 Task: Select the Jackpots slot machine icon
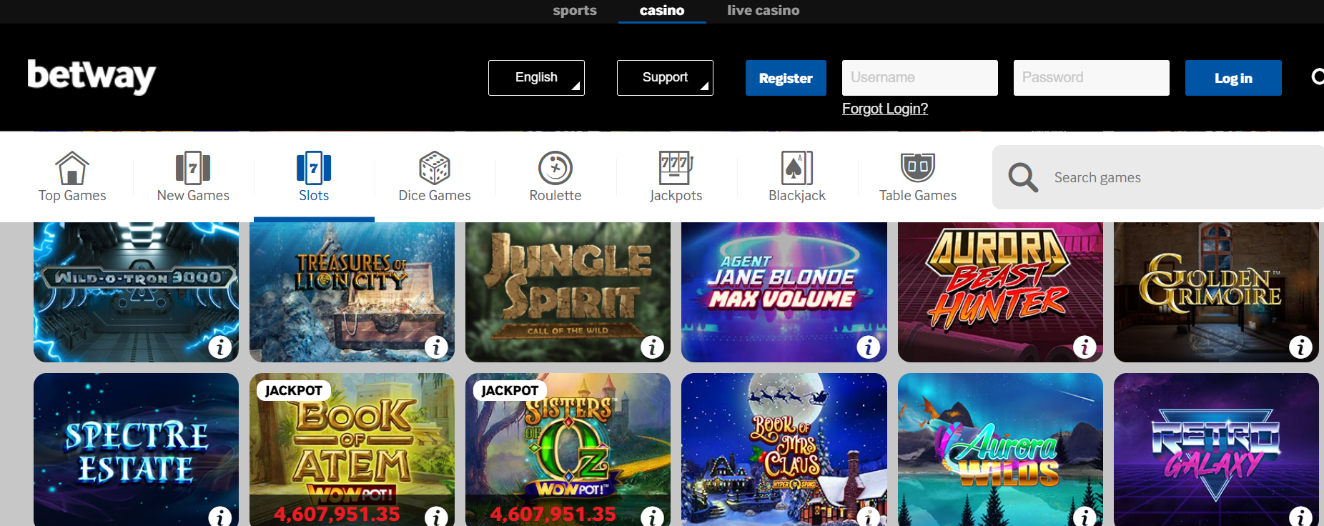coord(676,169)
